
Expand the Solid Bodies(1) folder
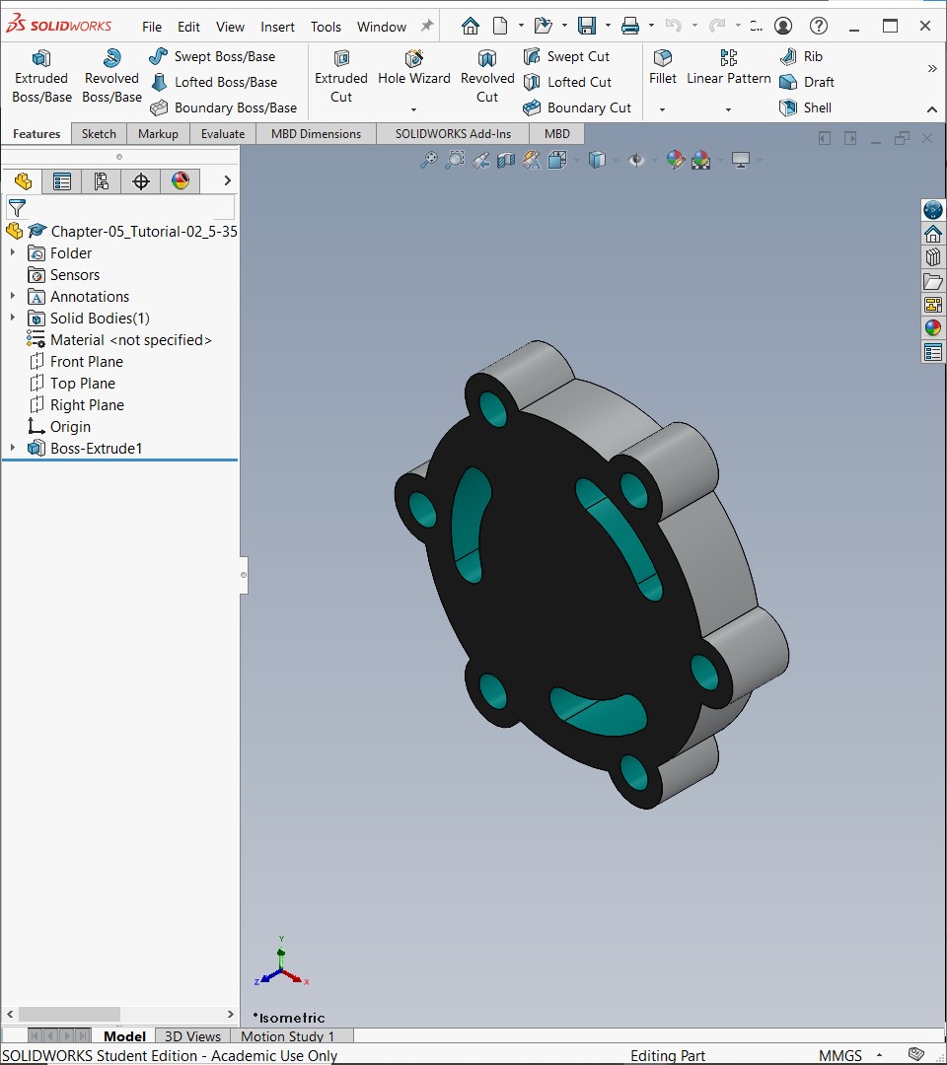coord(12,318)
